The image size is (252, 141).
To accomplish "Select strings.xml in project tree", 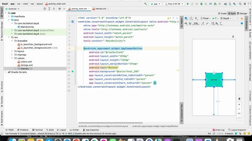I will pyautogui.click(x=25, y=65).
